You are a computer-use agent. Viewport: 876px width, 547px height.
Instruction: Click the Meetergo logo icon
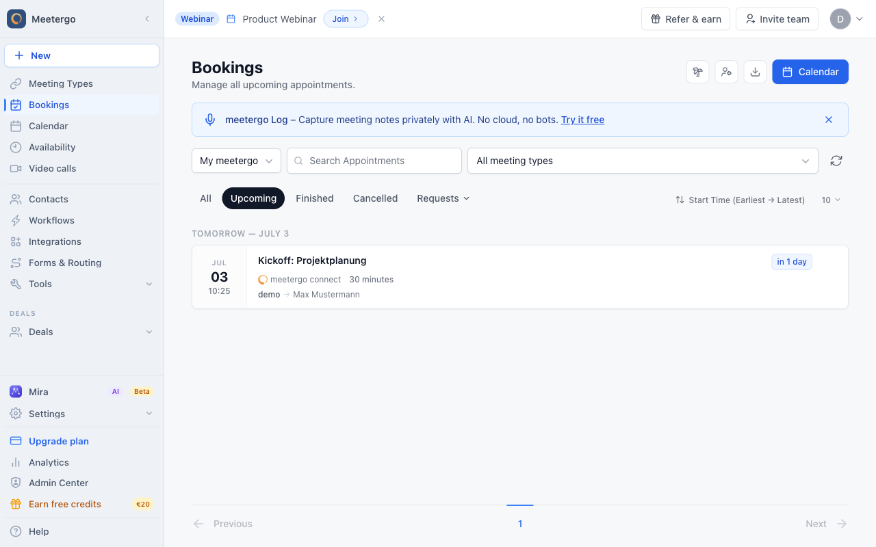[x=16, y=19]
